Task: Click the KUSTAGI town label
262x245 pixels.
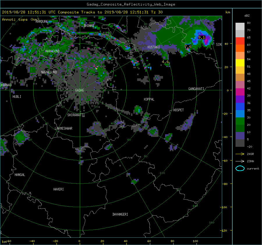Action: tap(153, 47)
